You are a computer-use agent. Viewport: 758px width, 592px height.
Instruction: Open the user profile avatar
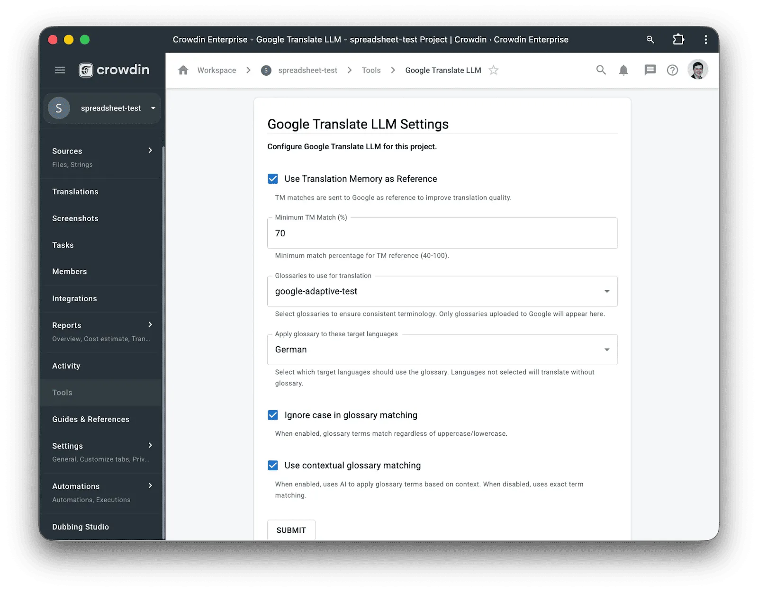697,70
